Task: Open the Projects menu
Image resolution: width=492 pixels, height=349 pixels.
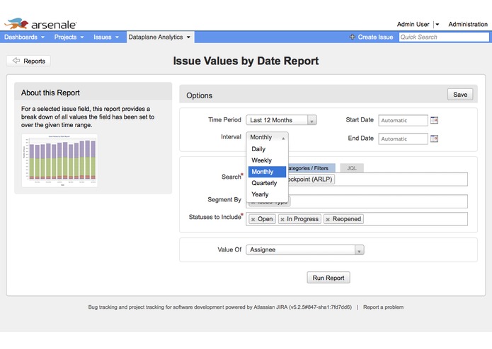Action: (69, 37)
